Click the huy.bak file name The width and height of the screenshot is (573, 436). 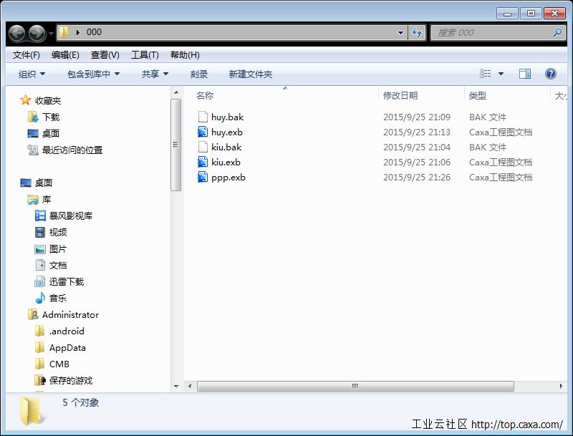(x=227, y=117)
